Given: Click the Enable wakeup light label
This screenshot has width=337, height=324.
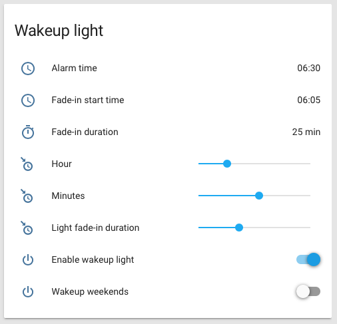Looking at the screenshot, I should click(x=93, y=260).
